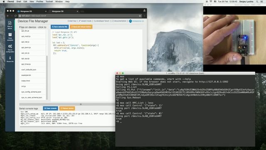Open Files on device sidebar section
This screenshot has height=150, width=266.
10,25
